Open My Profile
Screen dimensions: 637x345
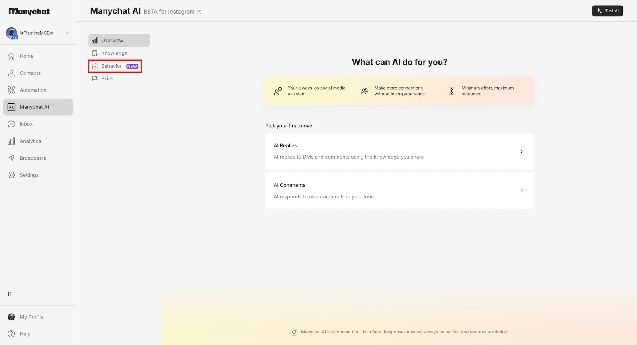31,317
